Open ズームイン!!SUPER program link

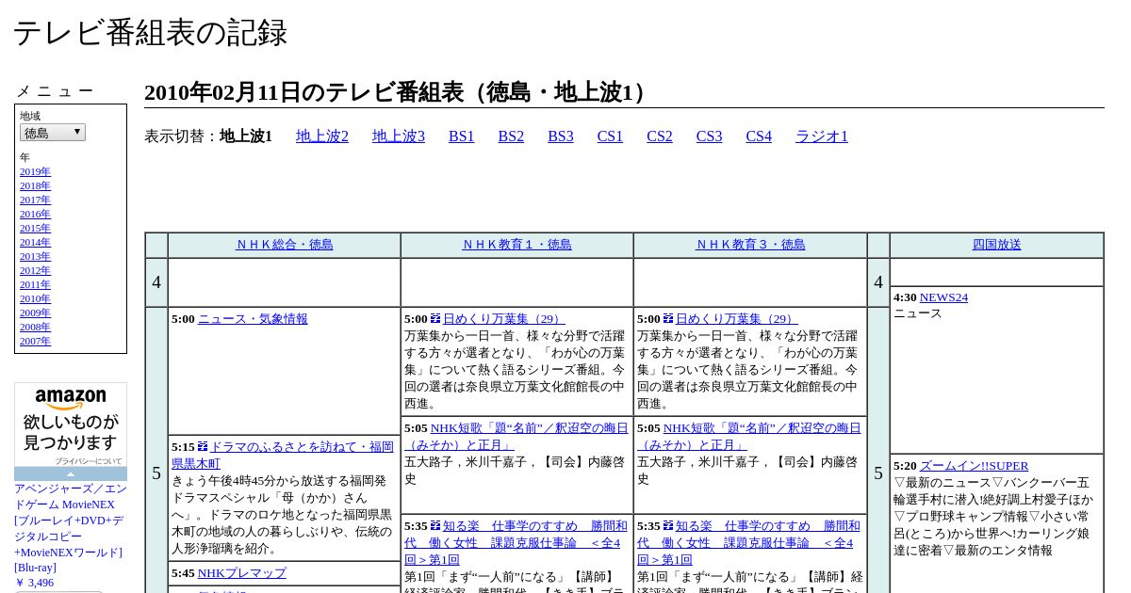974,466
